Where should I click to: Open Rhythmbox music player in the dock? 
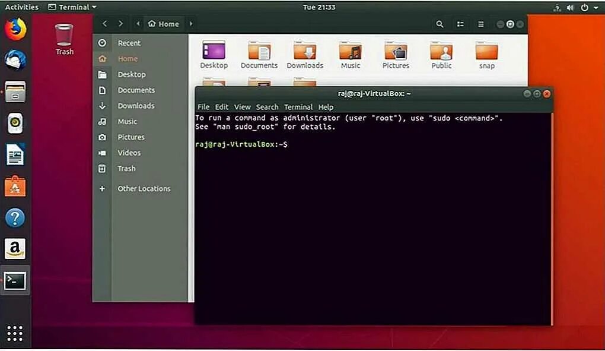coord(15,124)
